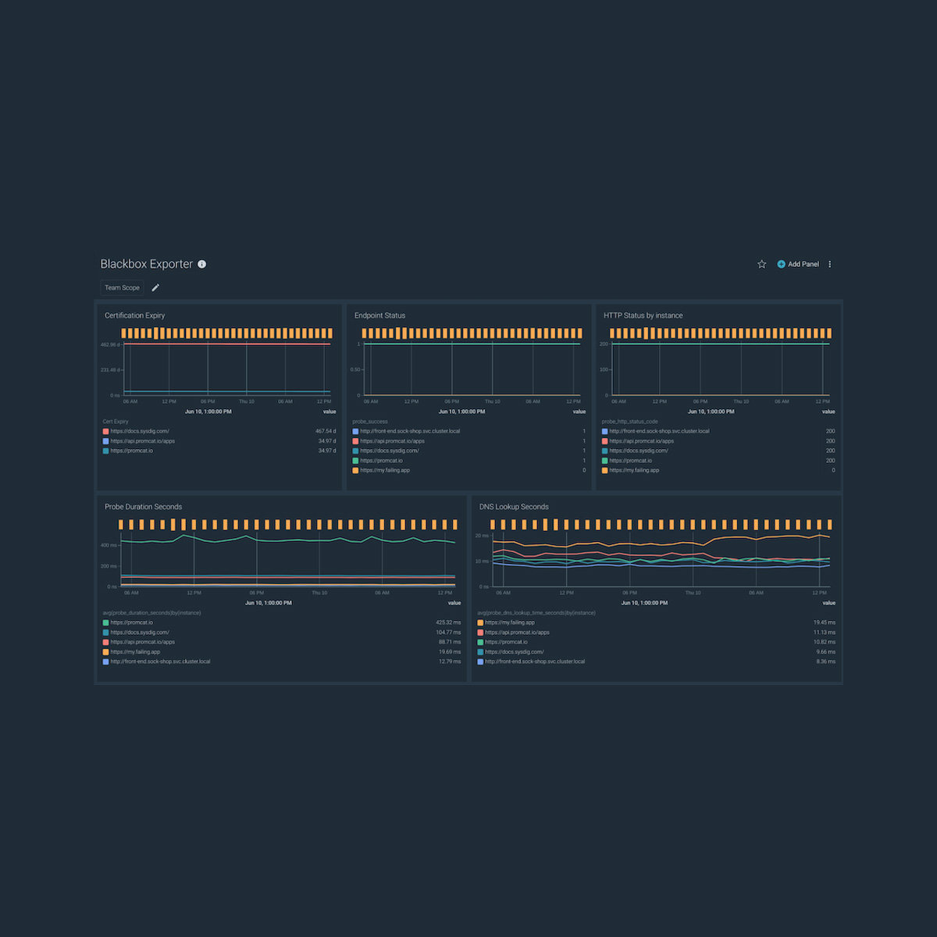Screen dimensions: 937x937
Task: Toggle https://docs.sysdig.com/ series in Cert Expiry legend
Action: [139, 431]
